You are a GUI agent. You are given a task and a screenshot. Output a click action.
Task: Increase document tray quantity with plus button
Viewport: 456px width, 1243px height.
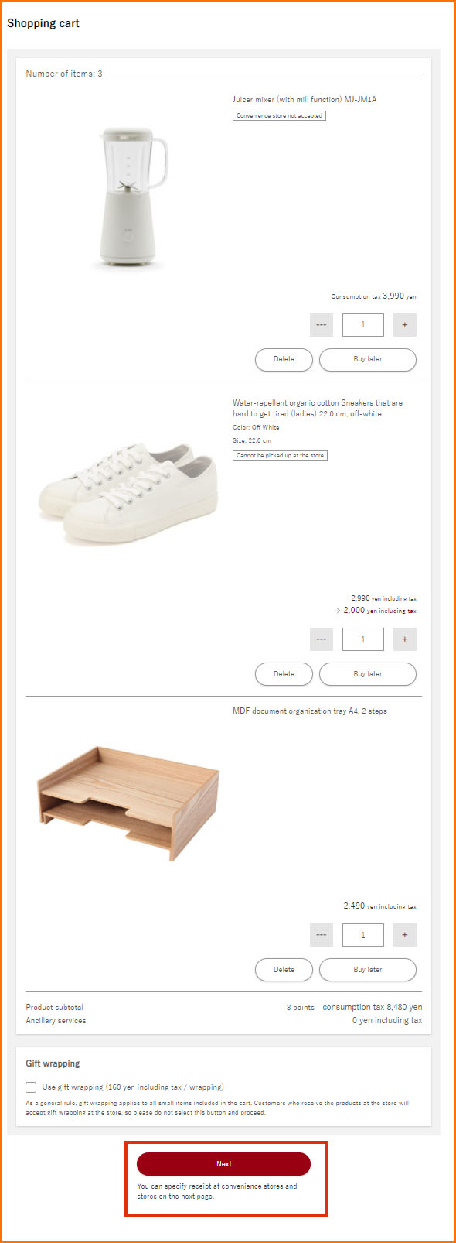point(405,935)
